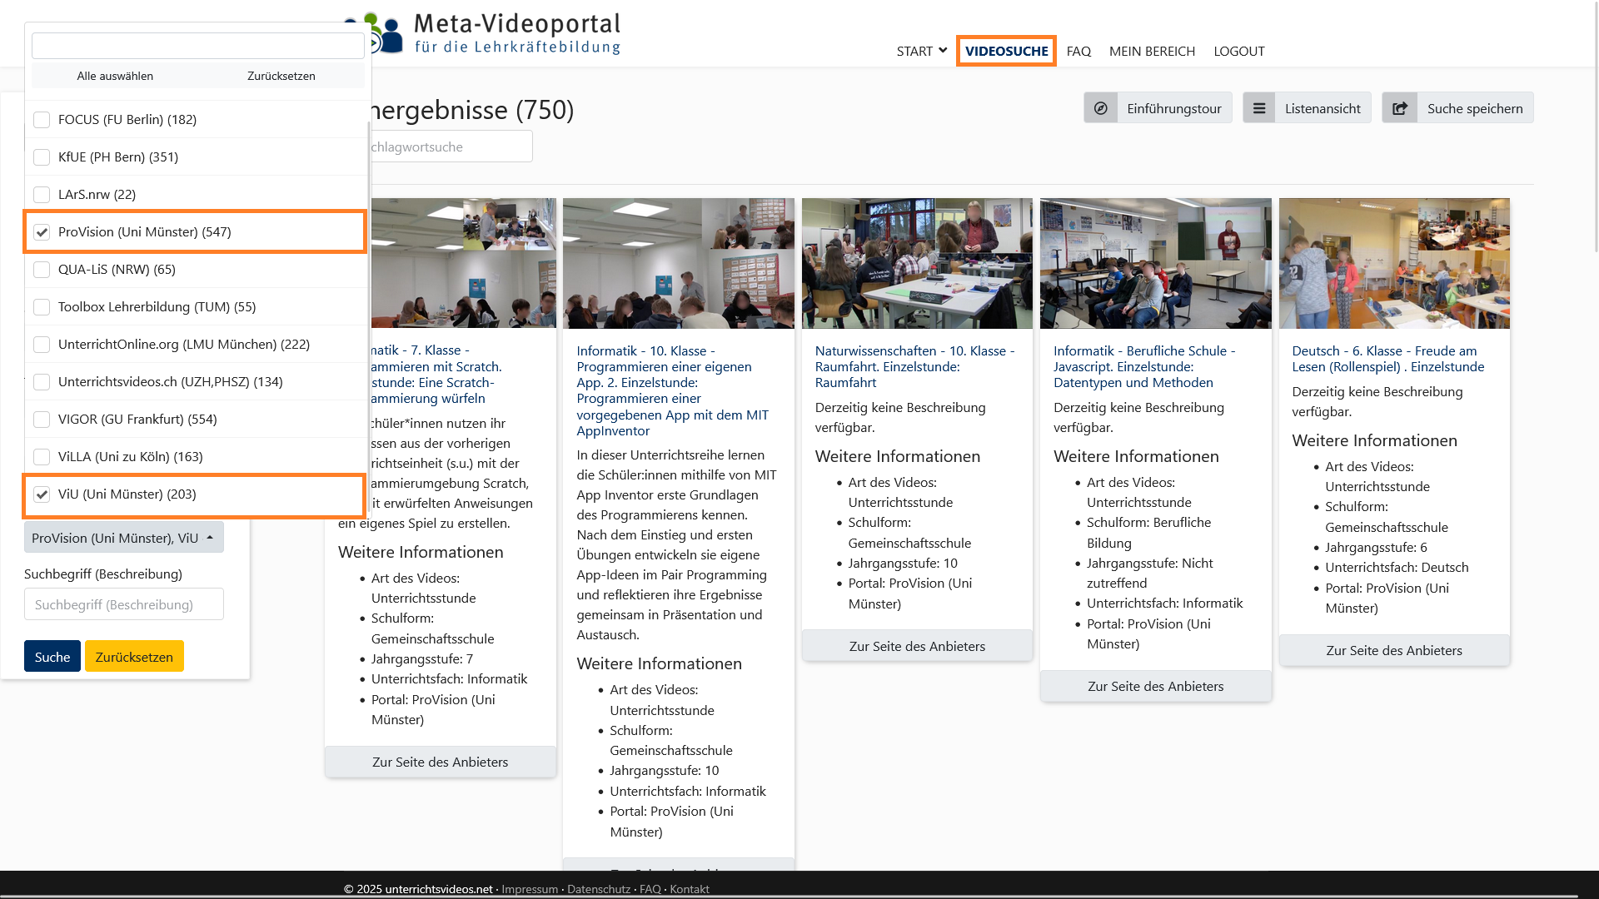Open the Impressum footer link
Screen dimensions: 1599x899
[x=530, y=889]
